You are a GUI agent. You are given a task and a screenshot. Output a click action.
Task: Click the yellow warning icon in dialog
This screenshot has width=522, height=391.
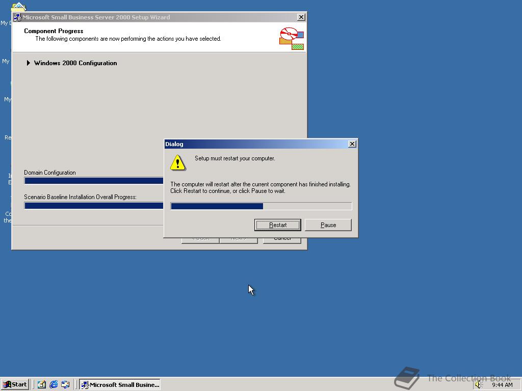click(178, 162)
